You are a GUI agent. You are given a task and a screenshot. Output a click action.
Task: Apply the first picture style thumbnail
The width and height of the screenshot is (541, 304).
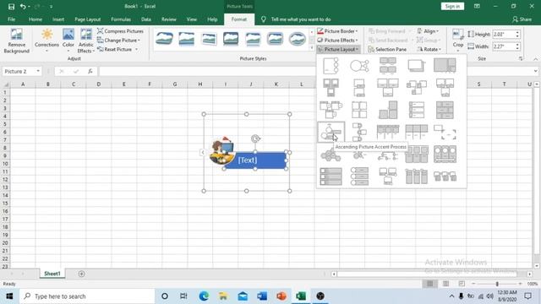click(164, 39)
